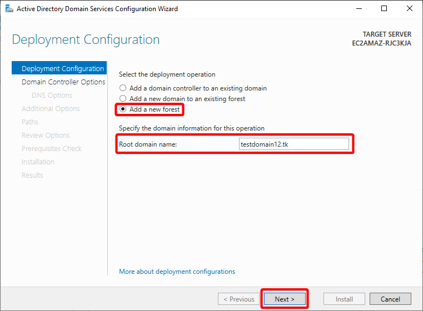423x311 pixels.
Task: Select Paths step in the sidebar
Action: [x=29, y=122]
